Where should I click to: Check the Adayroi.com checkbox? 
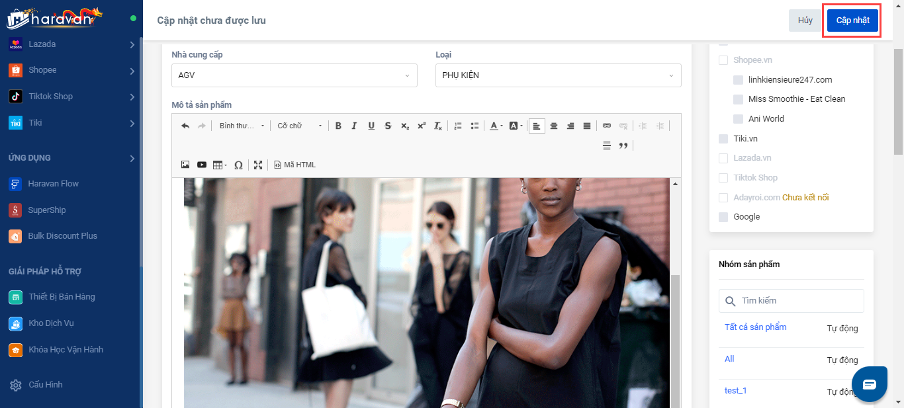click(x=723, y=198)
